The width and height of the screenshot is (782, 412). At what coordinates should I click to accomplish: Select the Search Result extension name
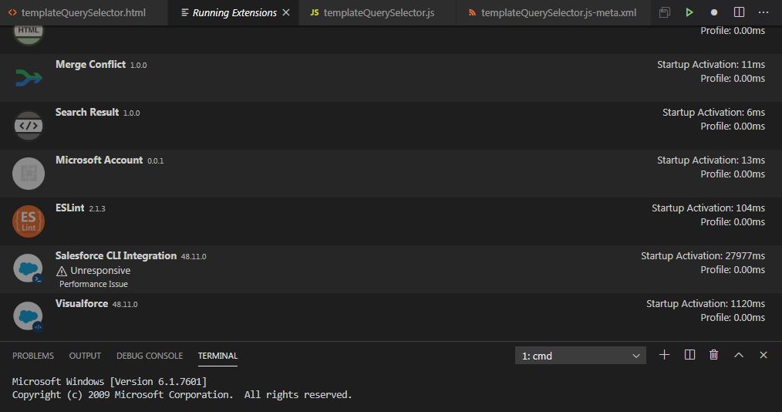pos(87,112)
